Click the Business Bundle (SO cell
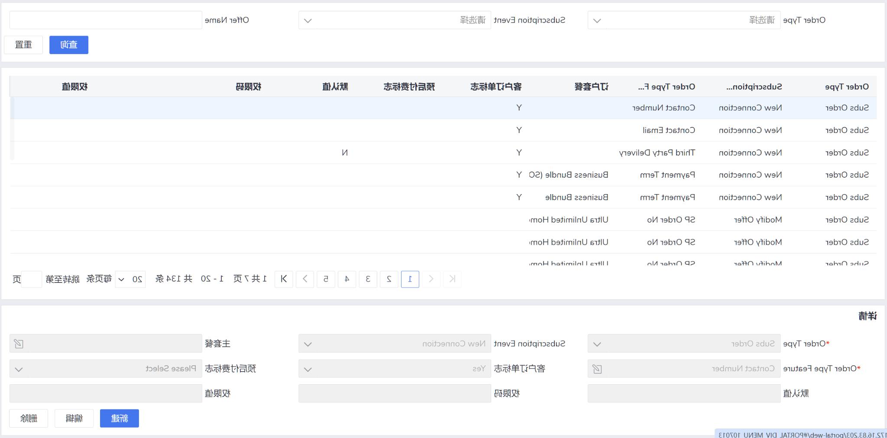The height and width of the screenshot is (438, 887). (568, 175)
